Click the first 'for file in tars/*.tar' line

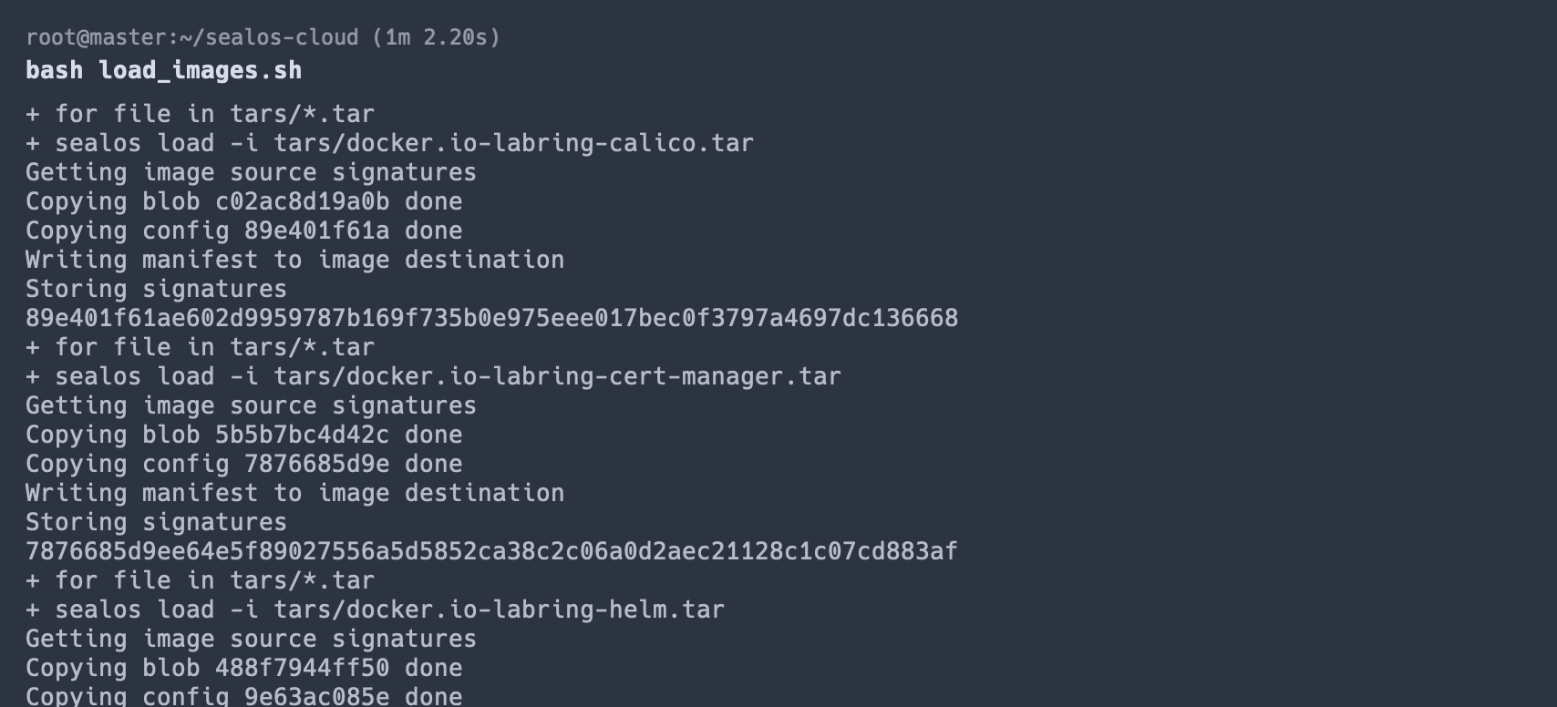[x=200, y=114]
